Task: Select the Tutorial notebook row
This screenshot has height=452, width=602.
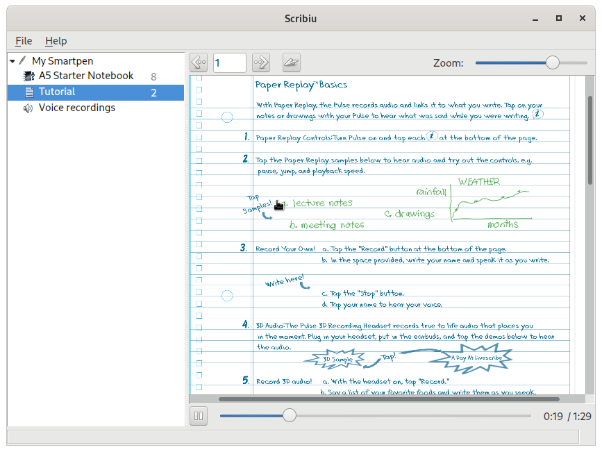Action: 96,92
